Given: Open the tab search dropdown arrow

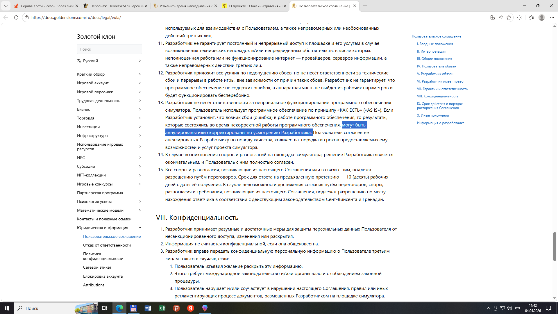Looking at the screenshot, I should 6,6.
